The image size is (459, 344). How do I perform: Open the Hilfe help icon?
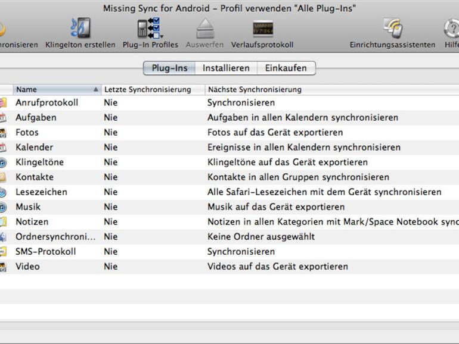click(452, 29)
